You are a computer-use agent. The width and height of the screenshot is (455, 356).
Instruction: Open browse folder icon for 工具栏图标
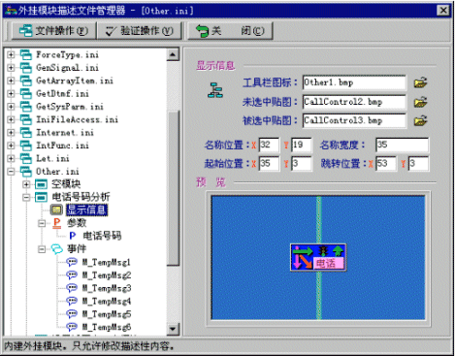click(x=420, y=82)
